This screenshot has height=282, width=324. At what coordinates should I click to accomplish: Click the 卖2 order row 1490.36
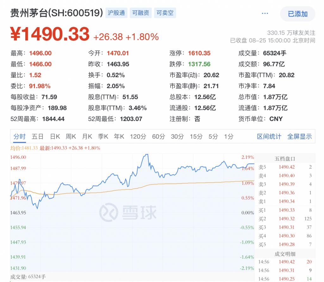coord(285,193)
